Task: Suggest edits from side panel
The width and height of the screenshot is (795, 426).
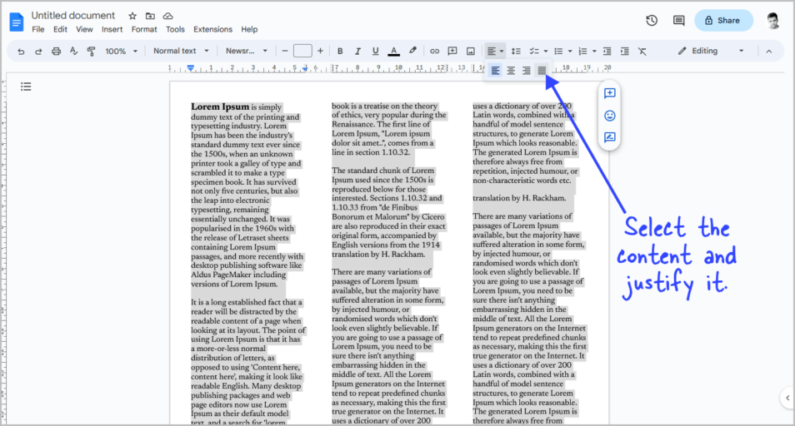Action: coord(609,137)
